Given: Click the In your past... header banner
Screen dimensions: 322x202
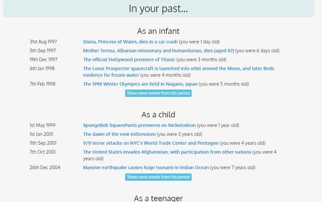Looking at the screenshot, I should click(x=158, y=8).
